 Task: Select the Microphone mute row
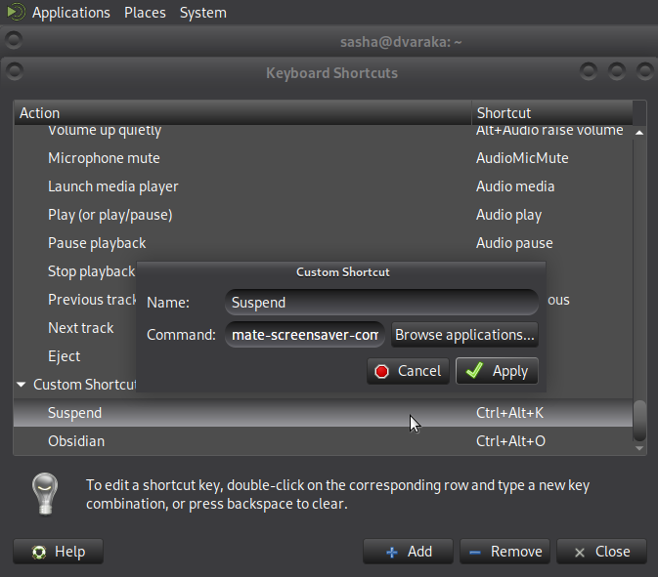tap(323, 158)
